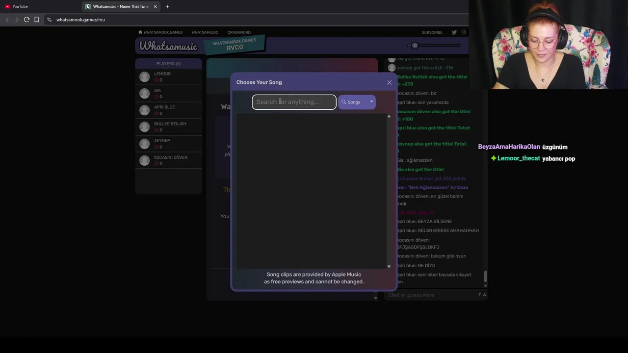Select player SIA avatar
The height and width of the screenshot is (353, 628).
[x=144, y=94]
